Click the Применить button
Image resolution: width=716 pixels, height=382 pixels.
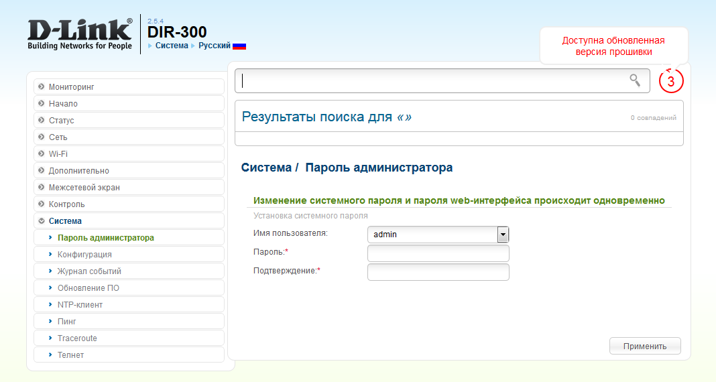[x=645, y=346]
